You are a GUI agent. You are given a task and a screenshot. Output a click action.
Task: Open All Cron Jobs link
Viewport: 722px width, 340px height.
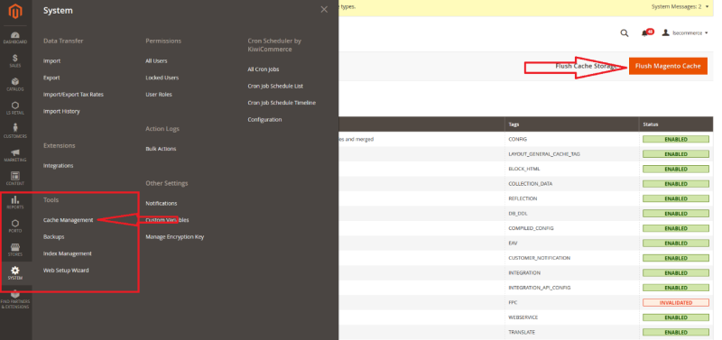click(264, 69)
